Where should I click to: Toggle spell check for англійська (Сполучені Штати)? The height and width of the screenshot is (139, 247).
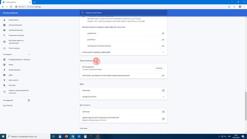click(162, 46)
